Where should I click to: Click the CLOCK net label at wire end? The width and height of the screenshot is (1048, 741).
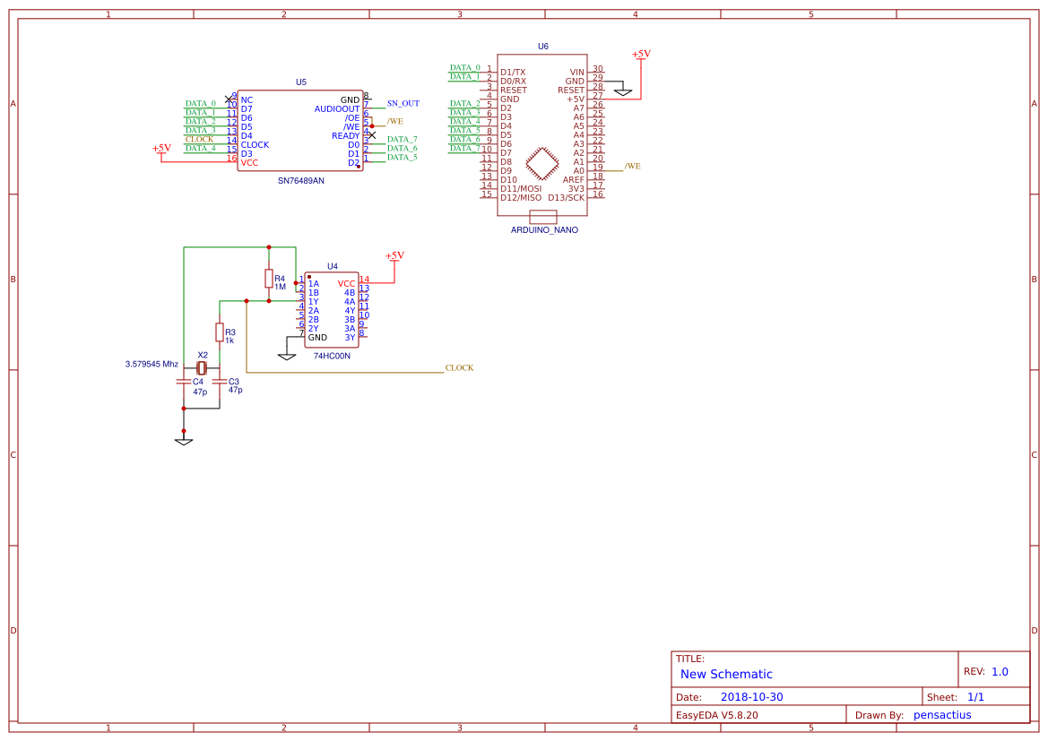point(459,368)
